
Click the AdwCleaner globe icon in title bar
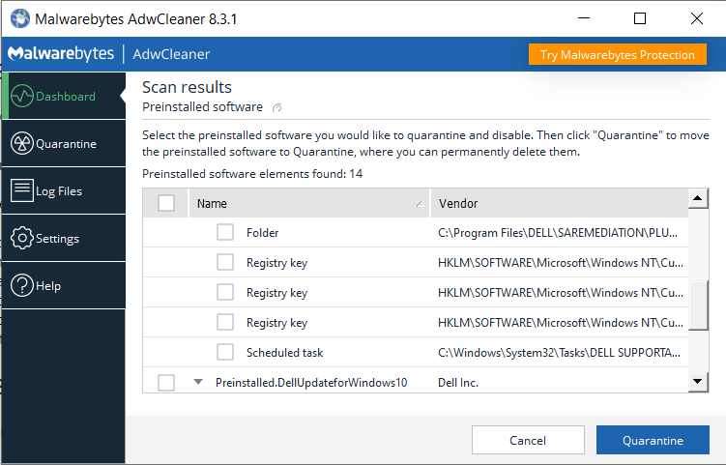point(20,18)
